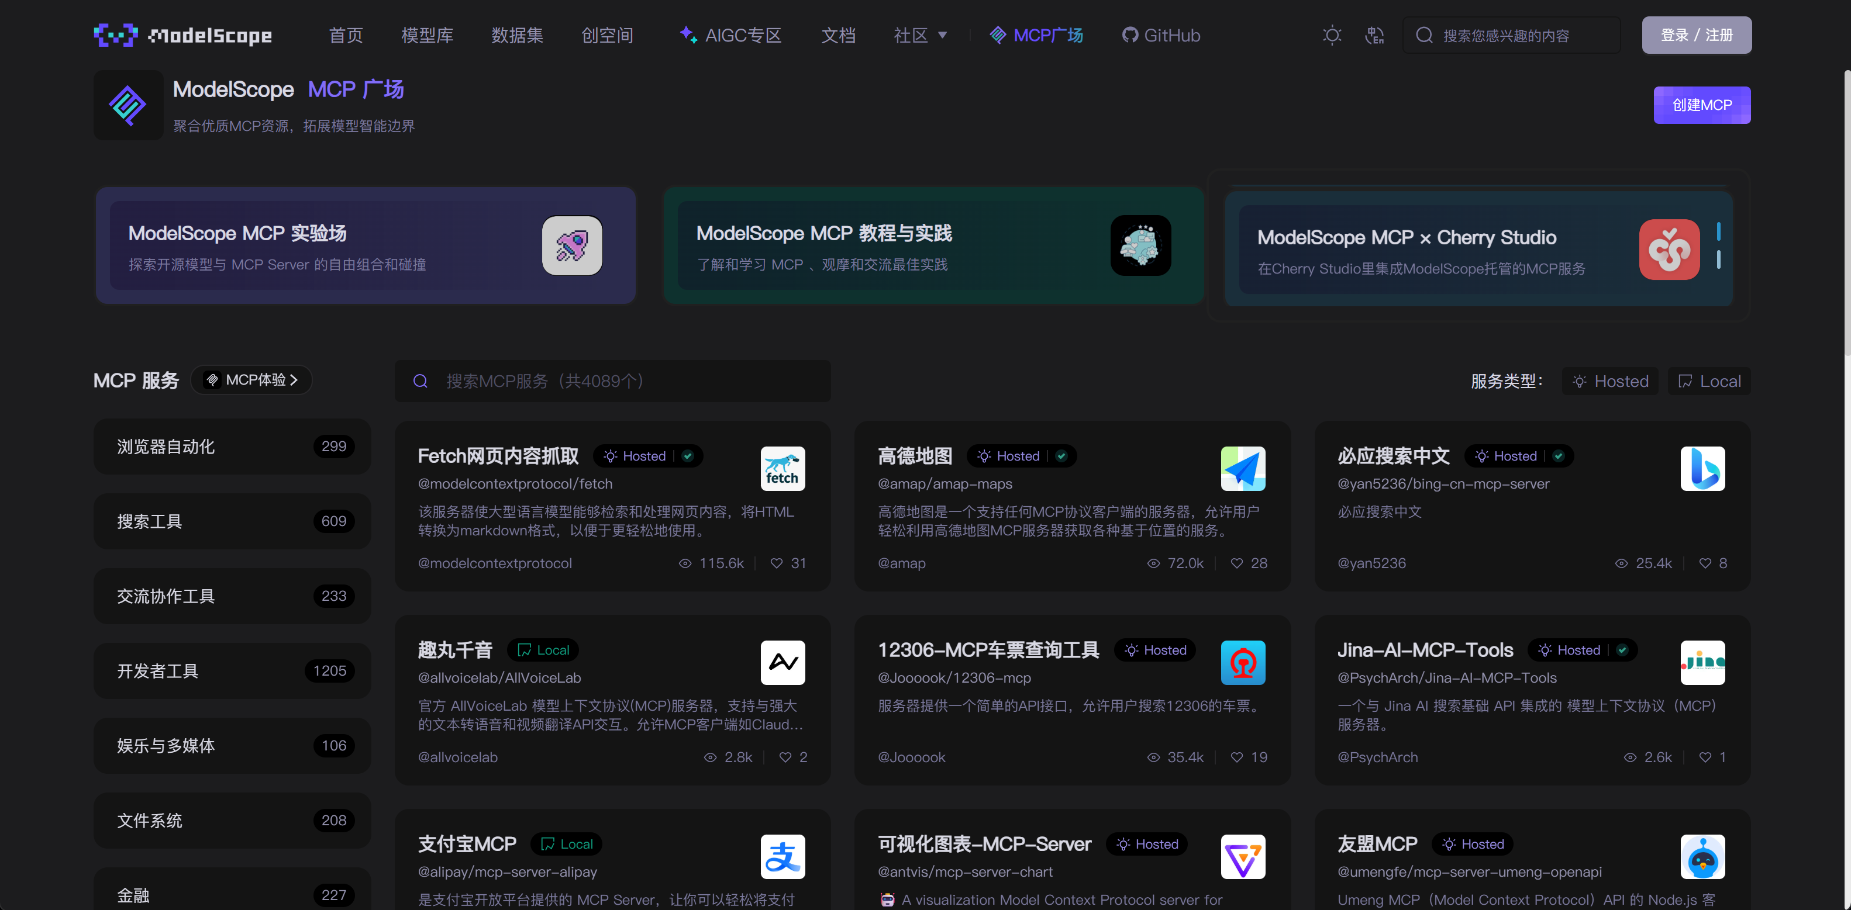This screenshot has height=910, width=1851.
Task: Toggle the Local service type filter
Action: [1709, 380]
